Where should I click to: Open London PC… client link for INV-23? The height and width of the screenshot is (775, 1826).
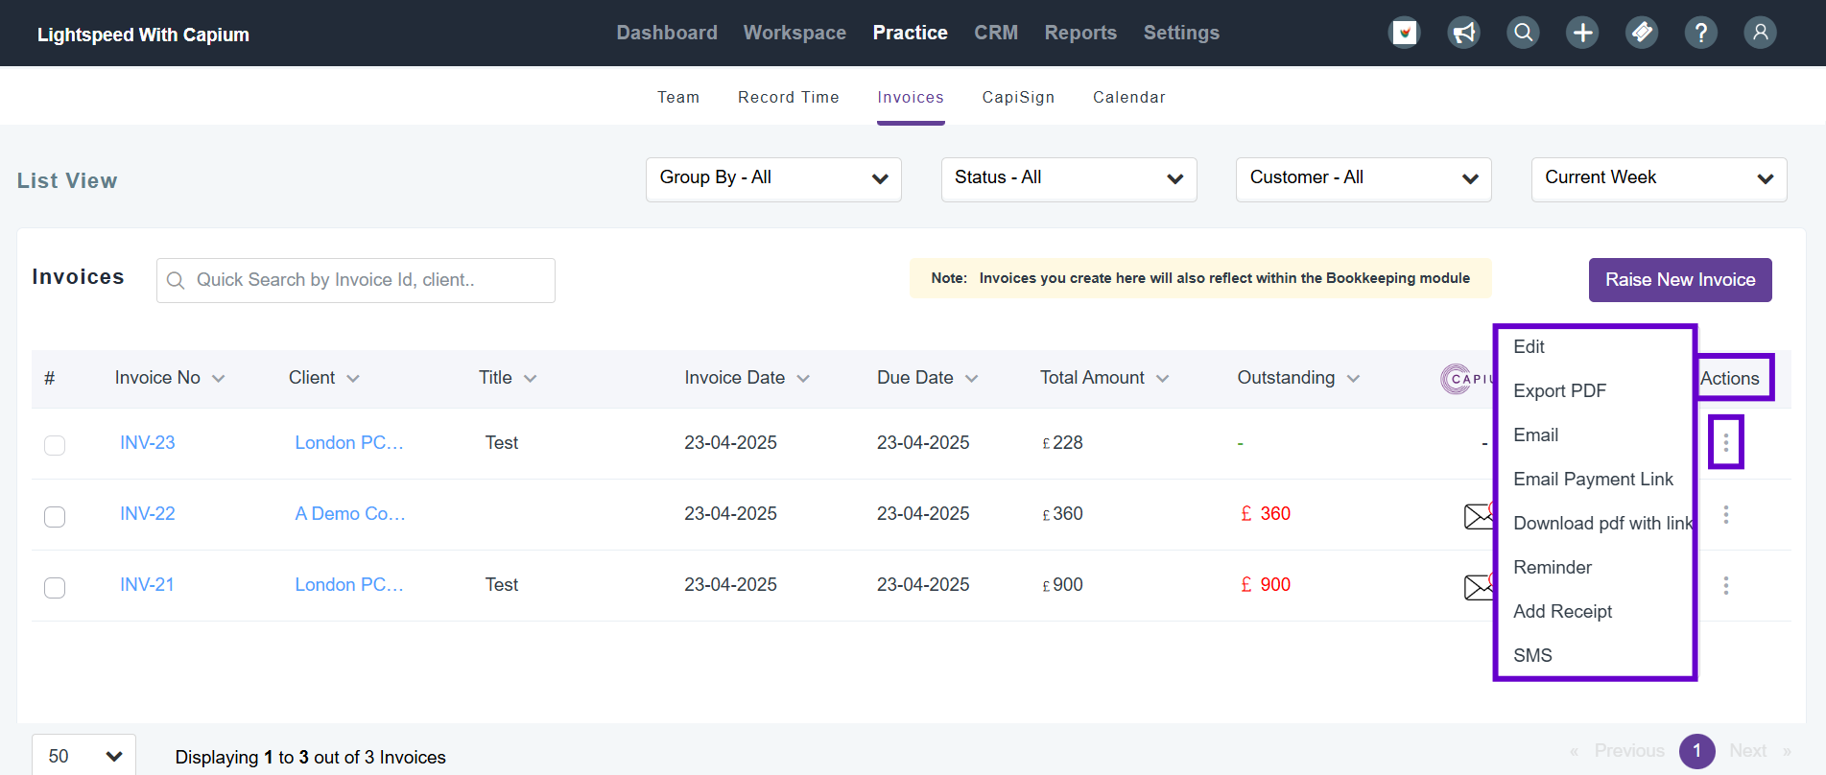coord(349,443)
